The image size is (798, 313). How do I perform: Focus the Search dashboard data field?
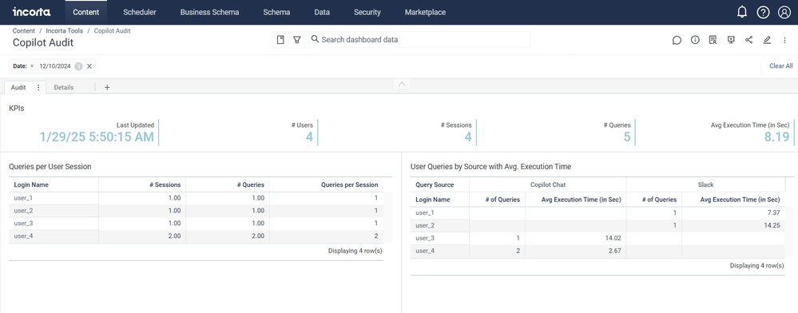(417, 40)
